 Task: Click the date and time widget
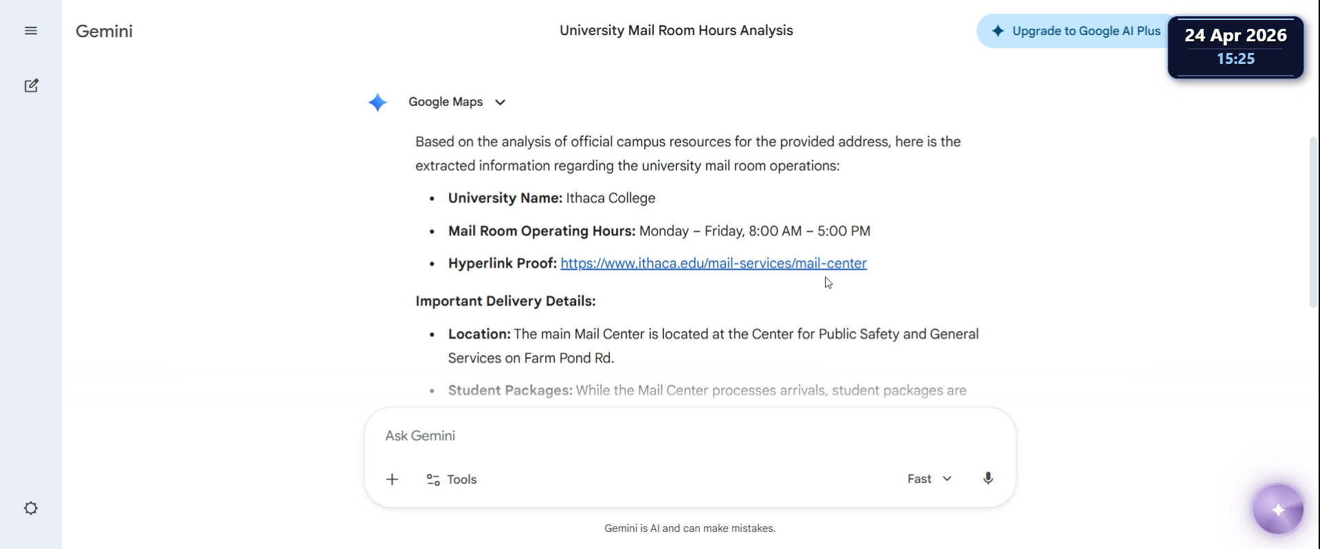point(1235,47)
